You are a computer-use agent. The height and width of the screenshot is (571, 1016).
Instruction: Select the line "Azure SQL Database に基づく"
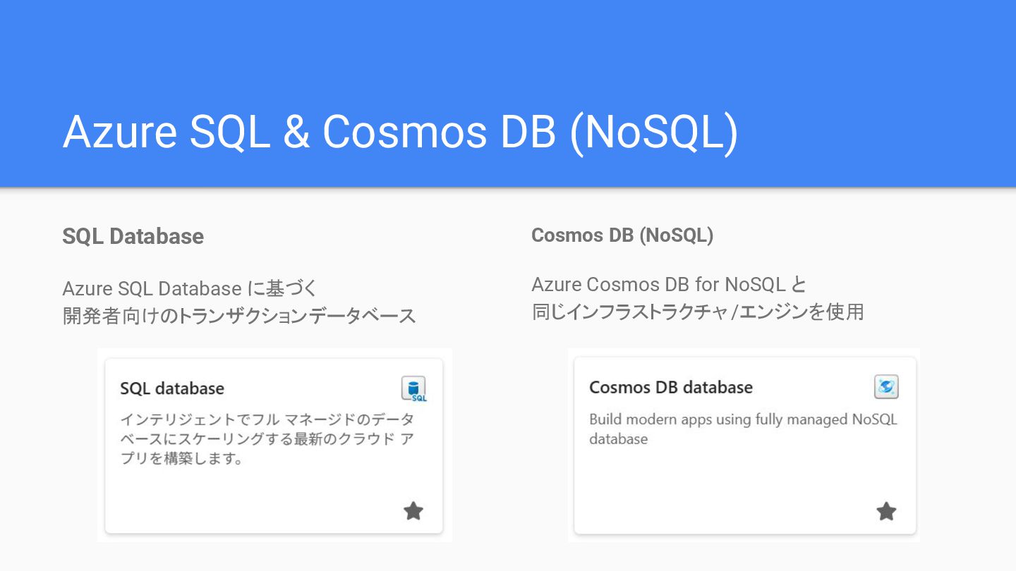point(190,288)
